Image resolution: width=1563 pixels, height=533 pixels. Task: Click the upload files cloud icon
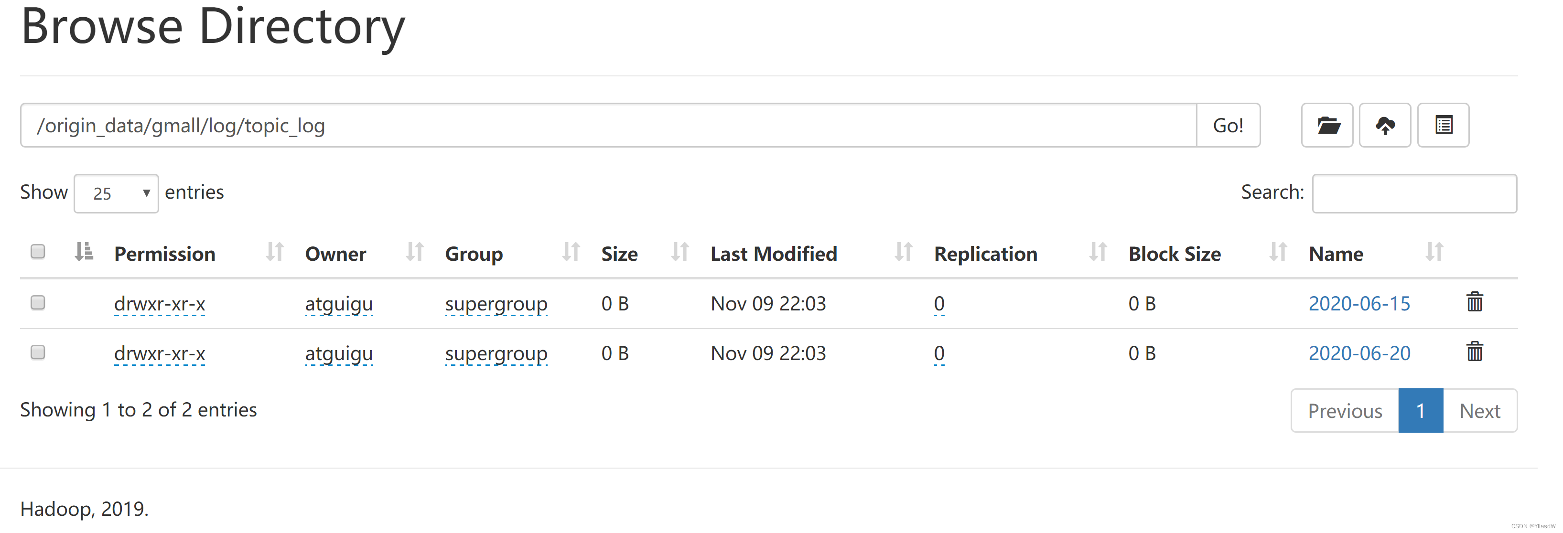point(1385,126)
